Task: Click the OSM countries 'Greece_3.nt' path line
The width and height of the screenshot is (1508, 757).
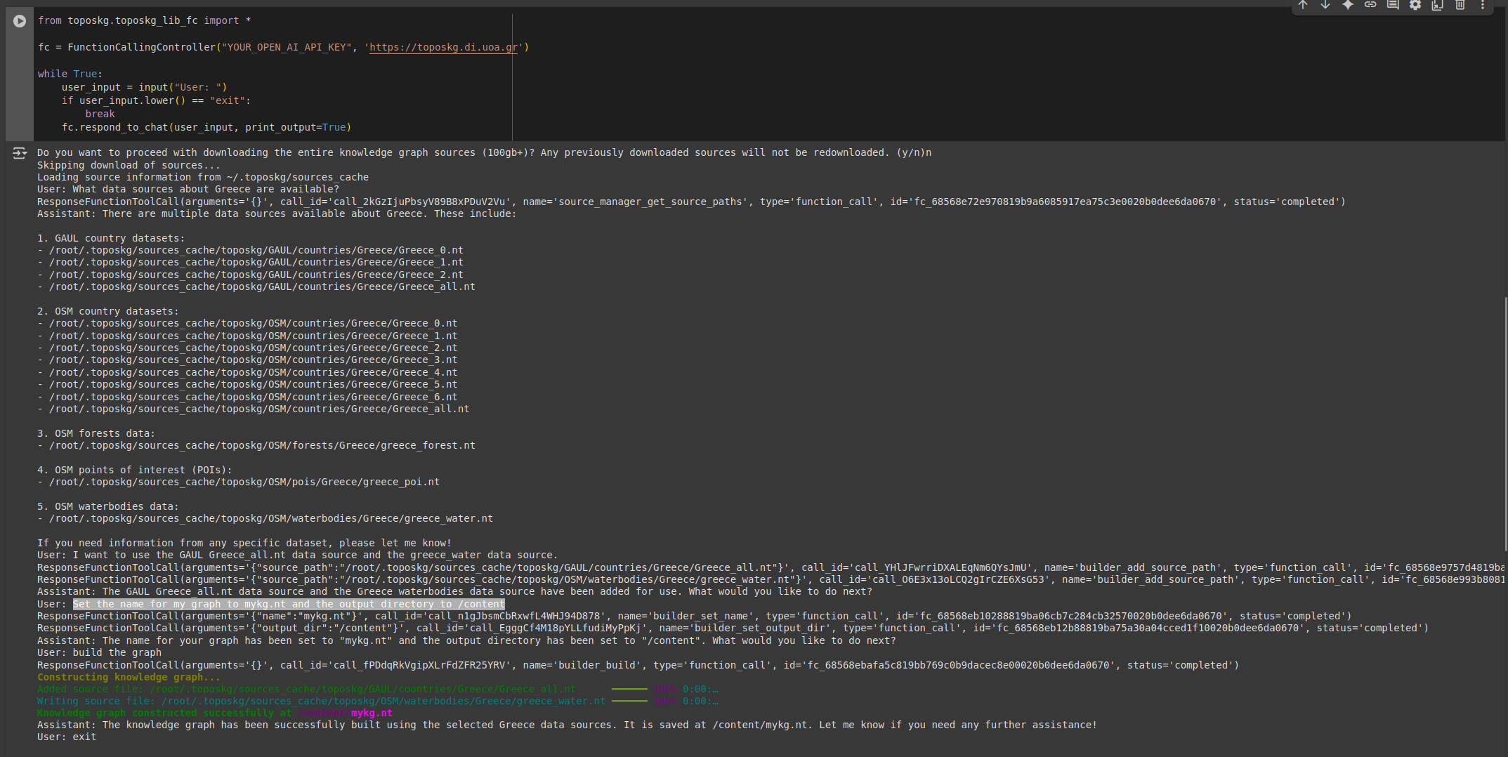Action: [247, 360]
